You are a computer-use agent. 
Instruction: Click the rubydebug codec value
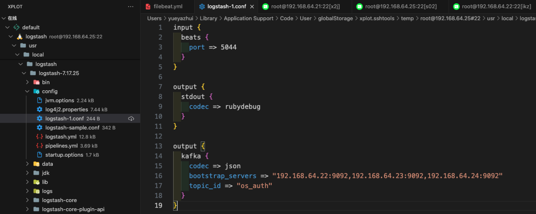click(x=243, y=106)
